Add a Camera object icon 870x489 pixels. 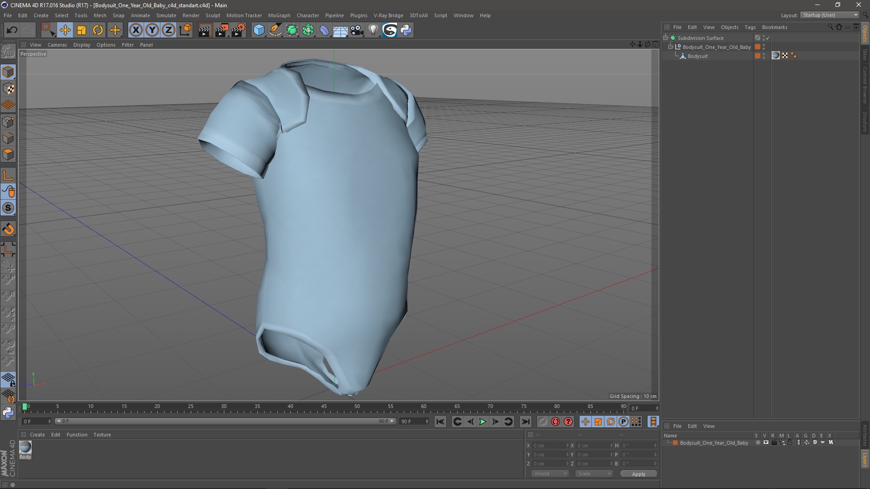[x=357, y=30]
